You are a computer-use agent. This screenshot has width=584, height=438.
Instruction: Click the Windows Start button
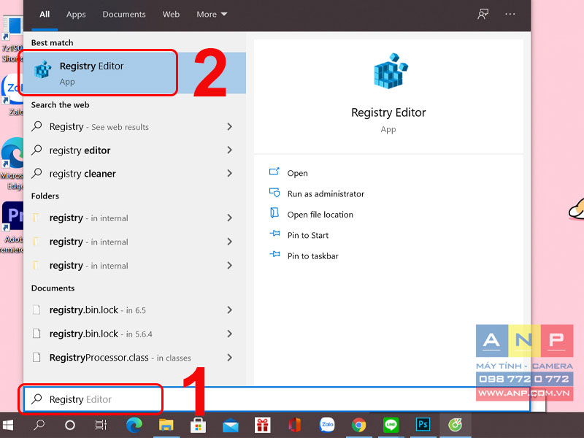[8, 425]
